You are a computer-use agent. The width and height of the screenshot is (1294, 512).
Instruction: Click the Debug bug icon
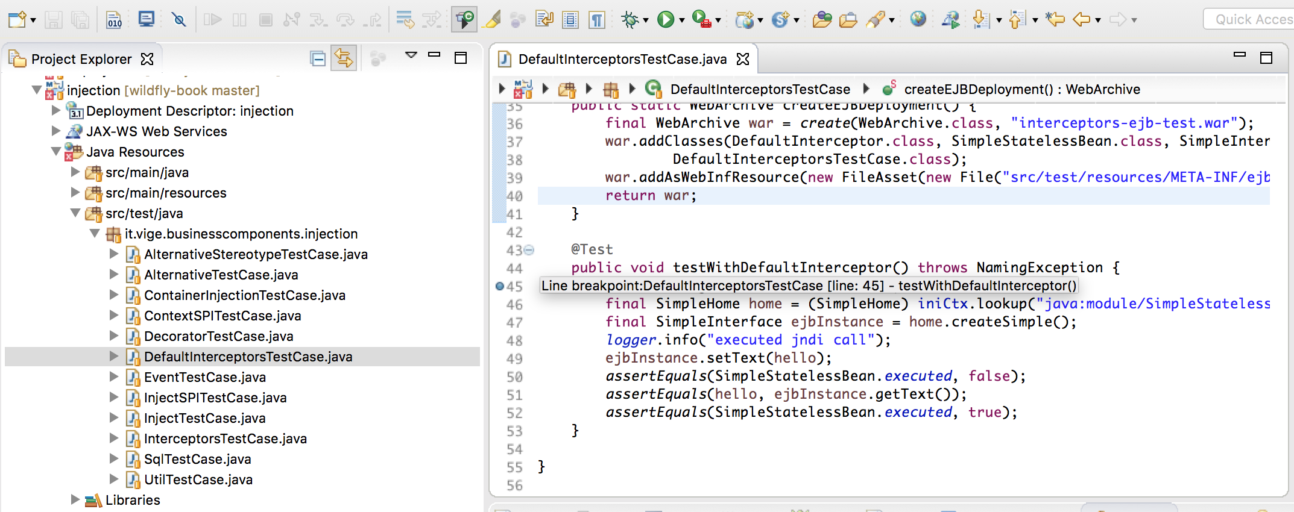(x=630, y=20)
